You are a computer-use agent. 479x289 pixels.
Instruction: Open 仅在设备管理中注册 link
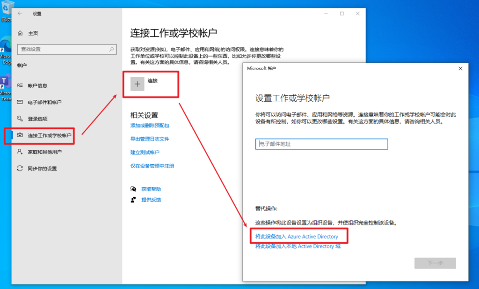152,166
